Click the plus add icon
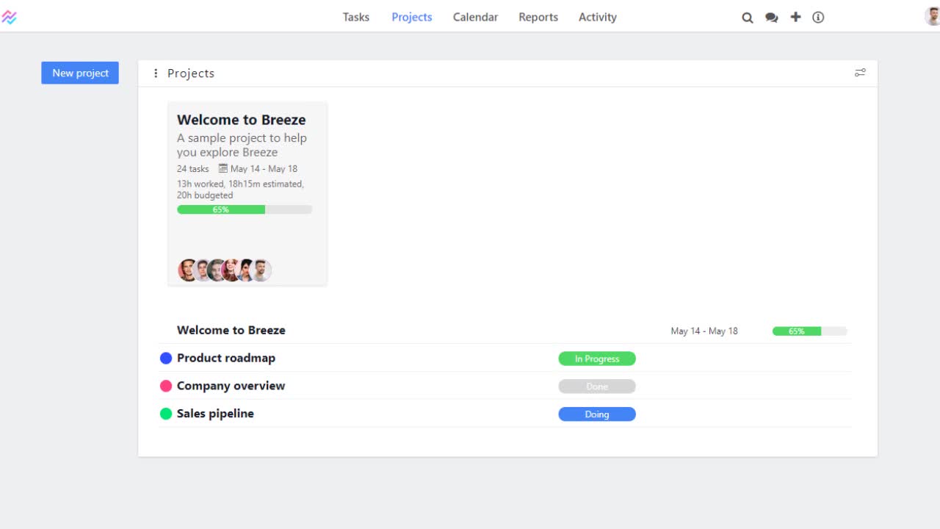This screenshot has width=940, height=529. 795,17
